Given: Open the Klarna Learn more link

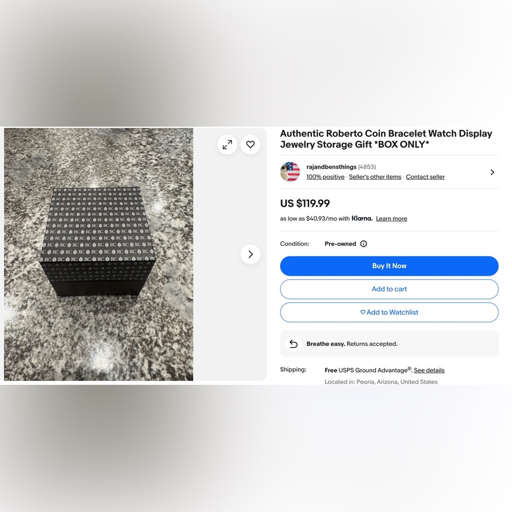Looking at the screenshot, I should (x=391, y=219).
